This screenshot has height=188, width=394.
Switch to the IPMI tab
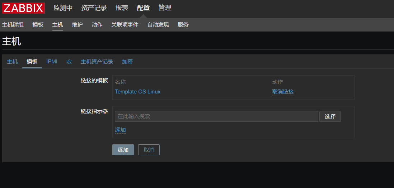point(52,62)
